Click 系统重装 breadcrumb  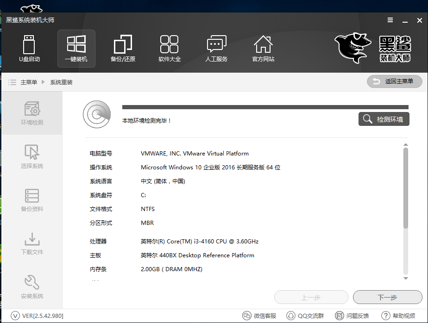pos(61,82)
